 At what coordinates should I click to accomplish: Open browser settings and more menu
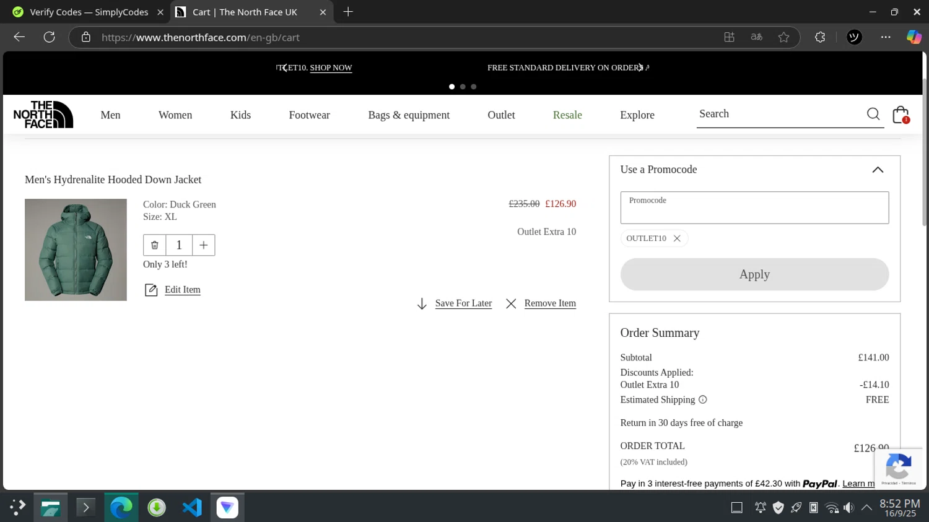tap(886, 37)
